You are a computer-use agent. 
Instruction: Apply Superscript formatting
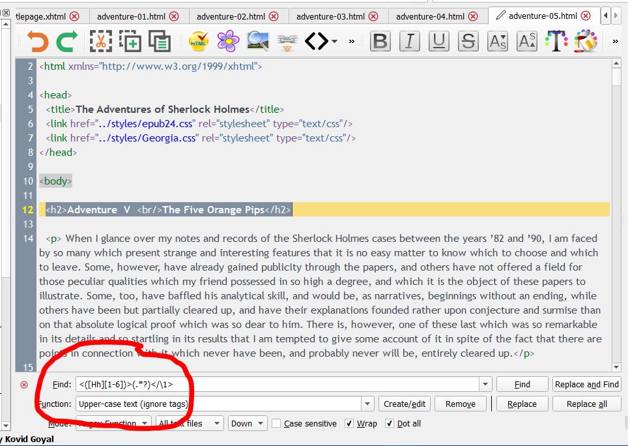click(526, 41)
